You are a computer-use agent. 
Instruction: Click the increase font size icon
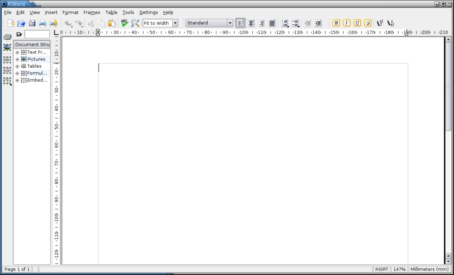pyautogui.click(x=380, y=23)
